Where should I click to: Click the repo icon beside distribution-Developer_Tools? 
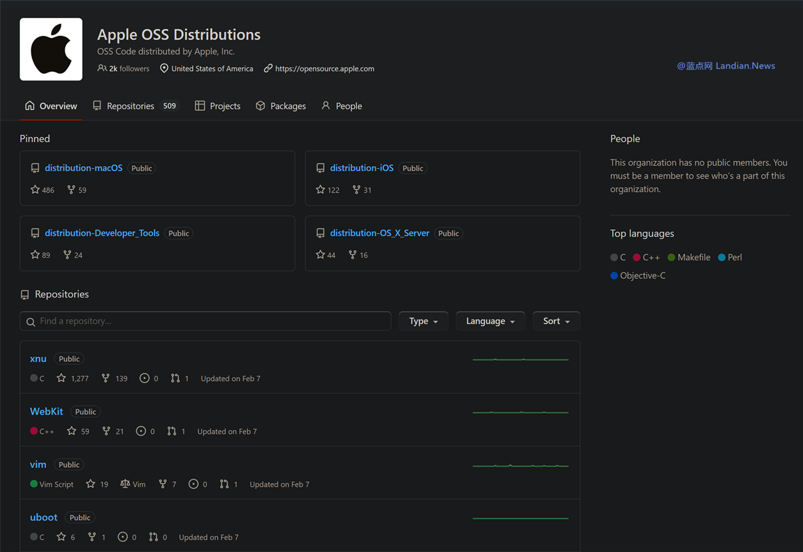pos(35,233)
